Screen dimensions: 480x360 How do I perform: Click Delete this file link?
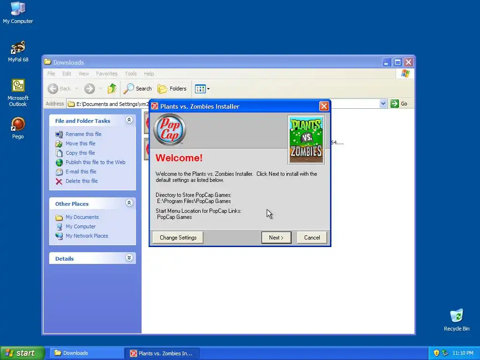coord(82,181)
